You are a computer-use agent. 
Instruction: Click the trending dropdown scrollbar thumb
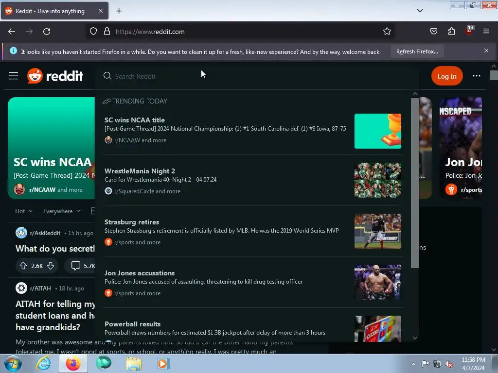click(x=415, y=183)
